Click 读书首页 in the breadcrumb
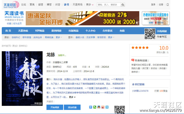 6,46
